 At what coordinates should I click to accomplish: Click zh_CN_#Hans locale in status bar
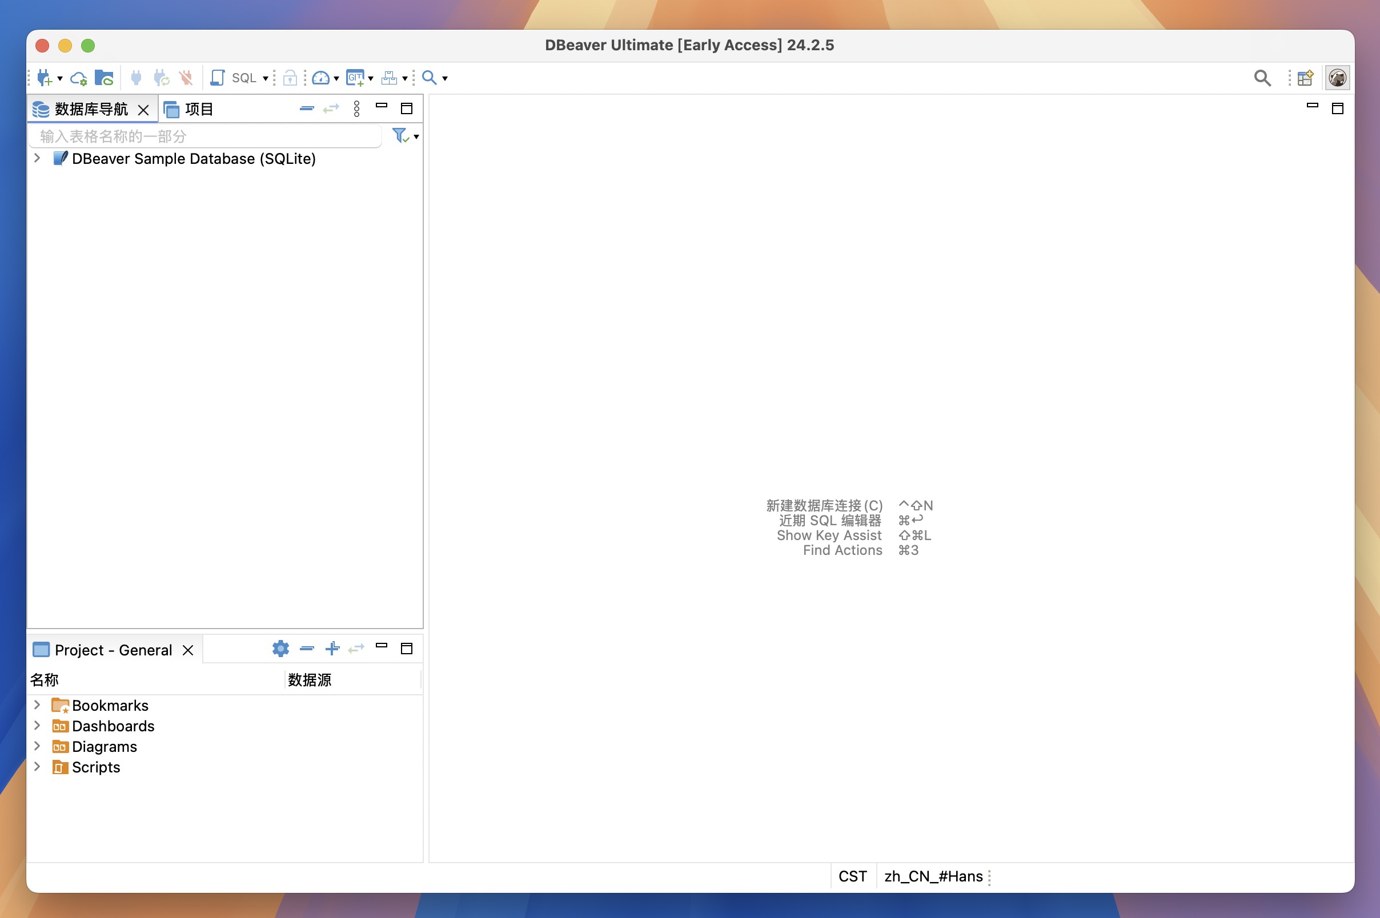tap(933, 876)
